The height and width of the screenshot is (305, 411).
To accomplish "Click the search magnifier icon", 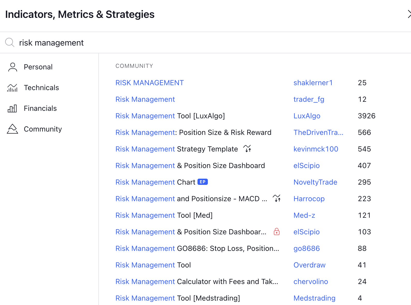I will click(x=10, y=42).
